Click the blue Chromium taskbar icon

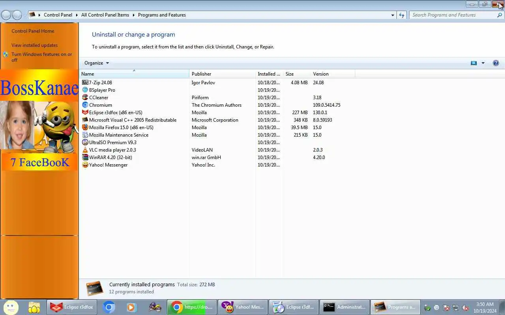[109, 307]
